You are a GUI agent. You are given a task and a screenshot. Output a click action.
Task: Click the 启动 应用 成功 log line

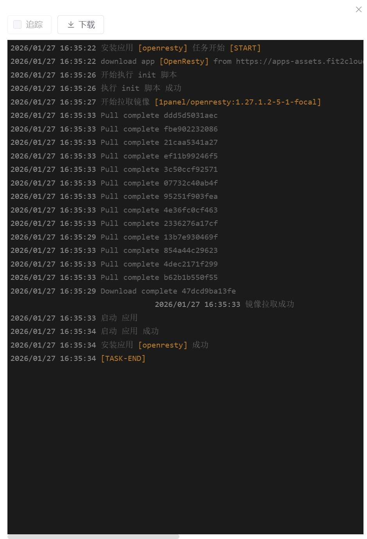(x=130, y=332)
